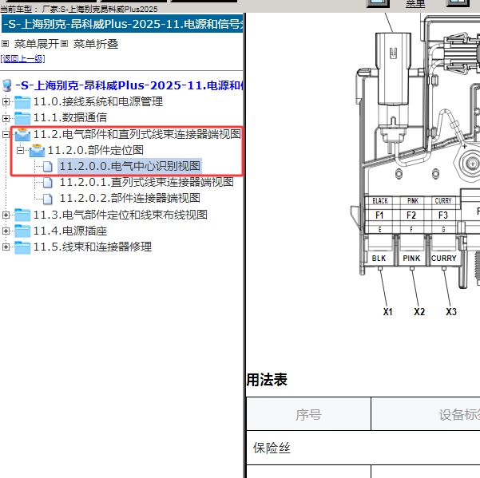Click the page icon for 11.2.0.1.直列式线束连接器端视图
The height and width of the screenshot is (478, 480).
coord(47,183)
